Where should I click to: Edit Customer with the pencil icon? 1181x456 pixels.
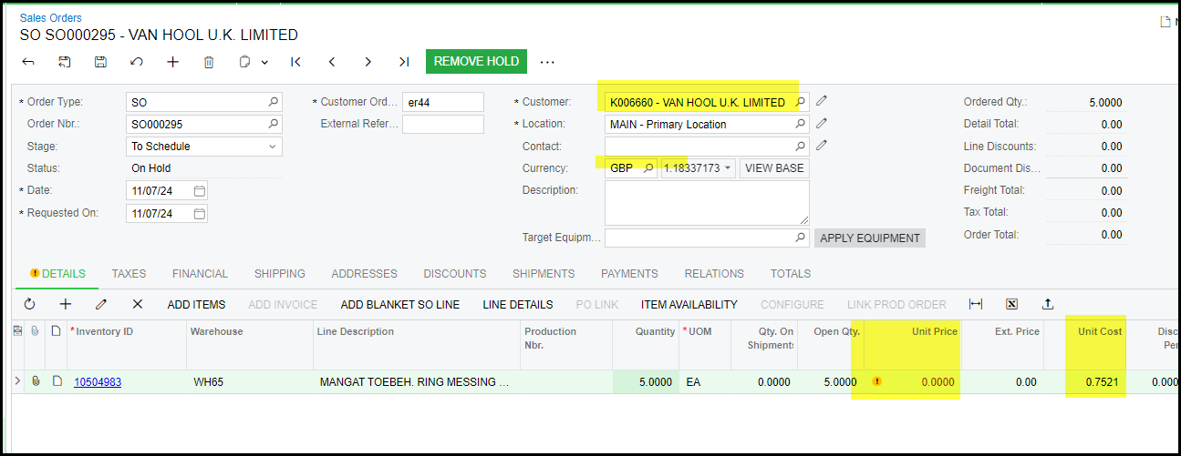822,101
